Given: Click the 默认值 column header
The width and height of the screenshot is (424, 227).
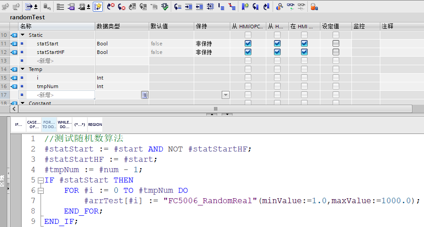Looking at the screenshot, I should pos(171,26).
